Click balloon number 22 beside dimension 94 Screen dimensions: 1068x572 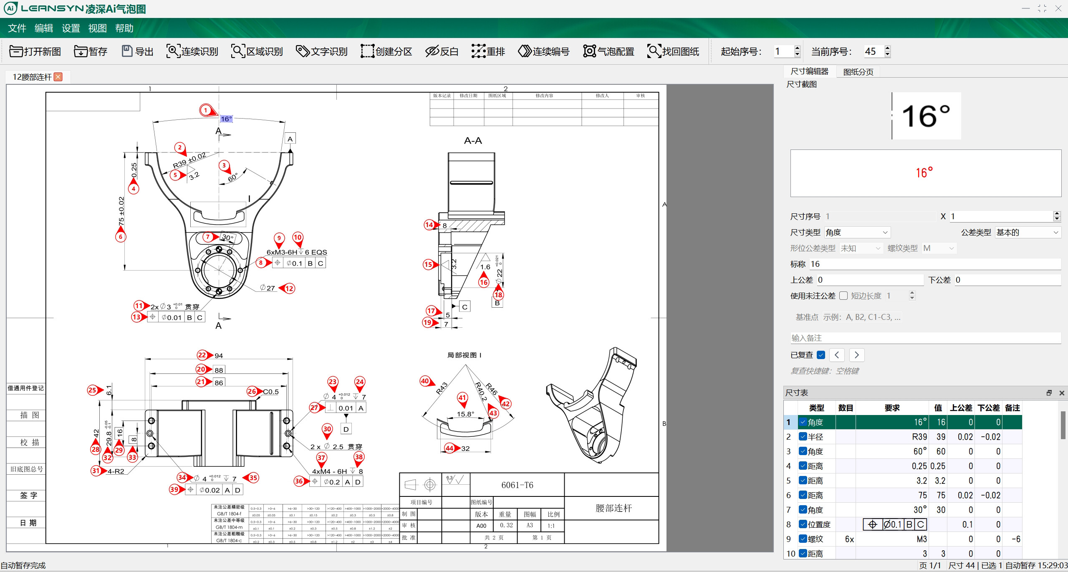[x=202, y=355]
